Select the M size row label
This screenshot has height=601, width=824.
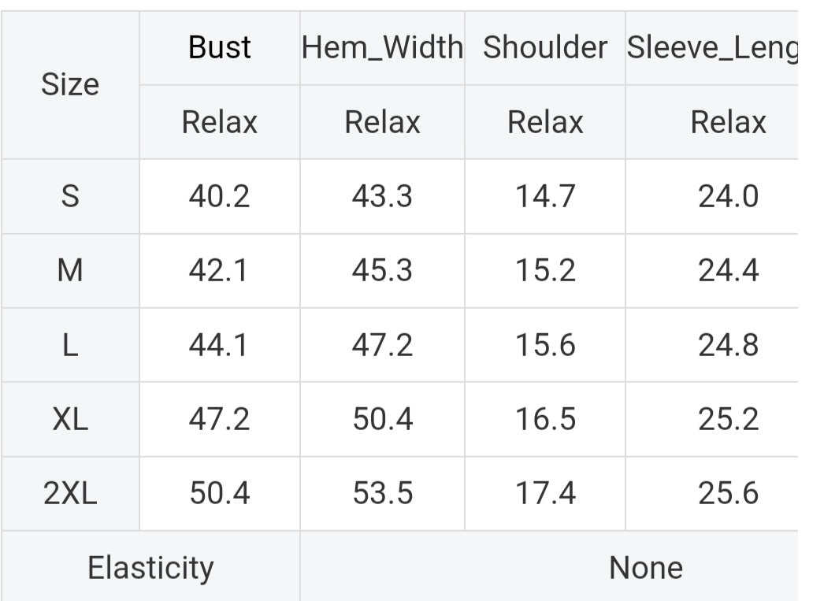click(x=70, y=271)
